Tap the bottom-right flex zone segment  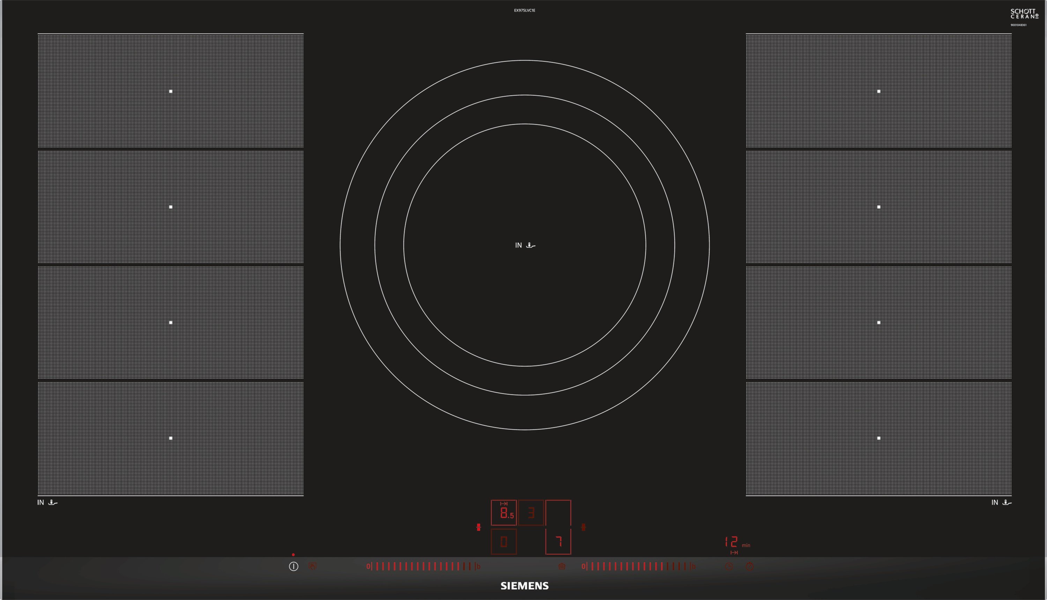[x=878, y=438]
